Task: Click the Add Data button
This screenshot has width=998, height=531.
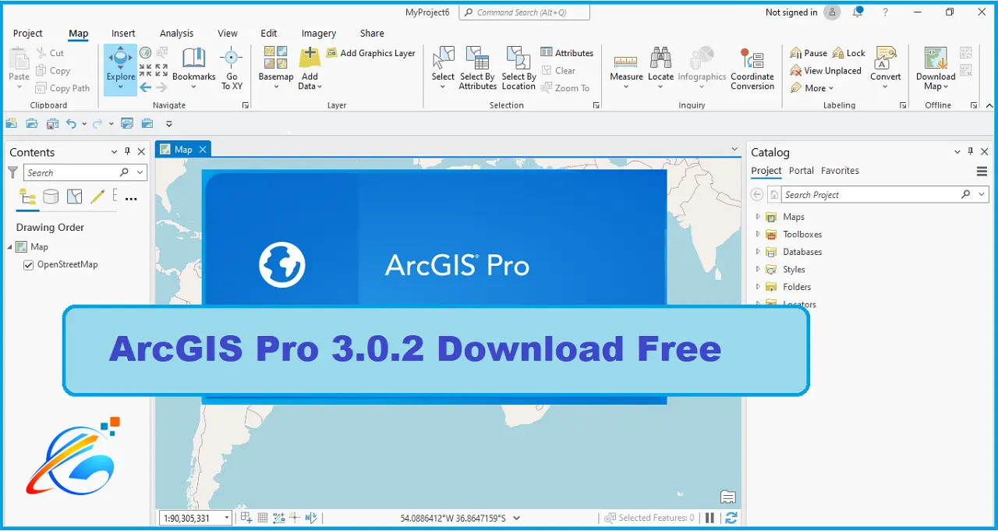Action: [310, 69]
